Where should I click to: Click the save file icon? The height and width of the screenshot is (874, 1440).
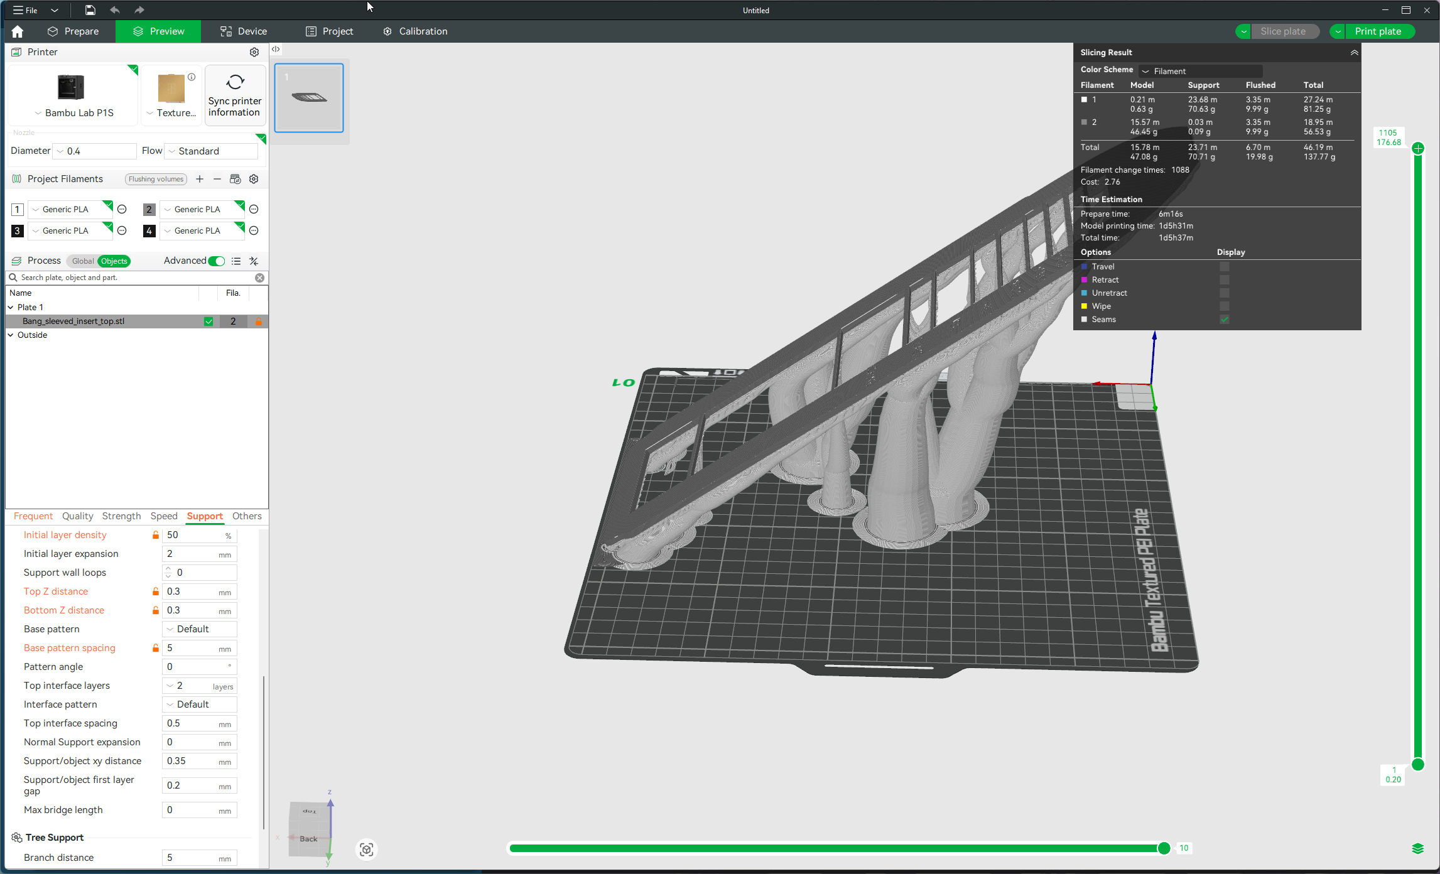pos(90,10)
